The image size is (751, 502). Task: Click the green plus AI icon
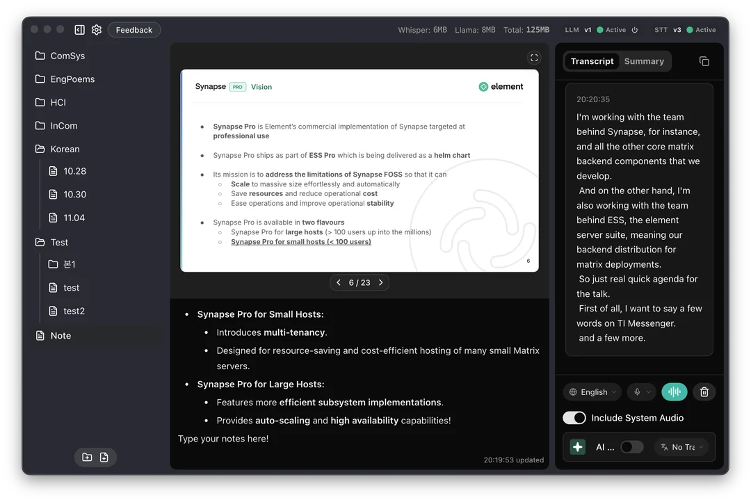click(x=578, y=447)
